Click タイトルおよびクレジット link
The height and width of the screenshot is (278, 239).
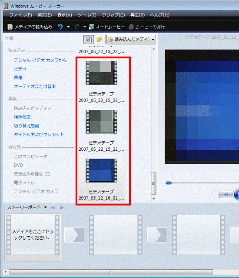tap(39, 134)
